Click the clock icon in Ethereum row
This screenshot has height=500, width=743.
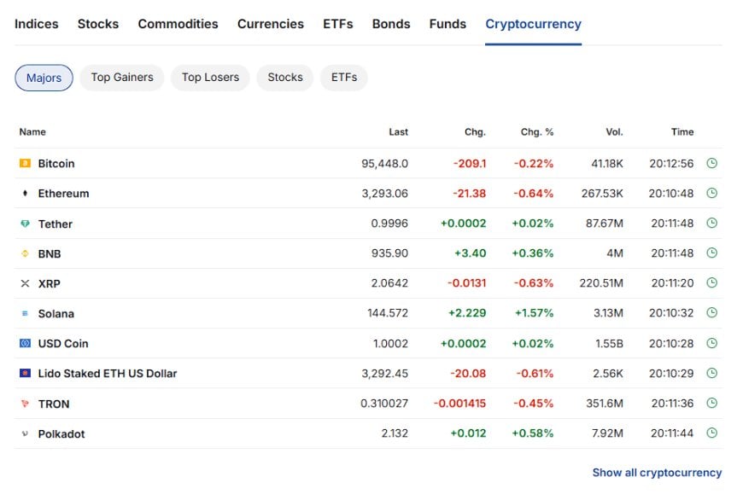[x=711, y=193]
